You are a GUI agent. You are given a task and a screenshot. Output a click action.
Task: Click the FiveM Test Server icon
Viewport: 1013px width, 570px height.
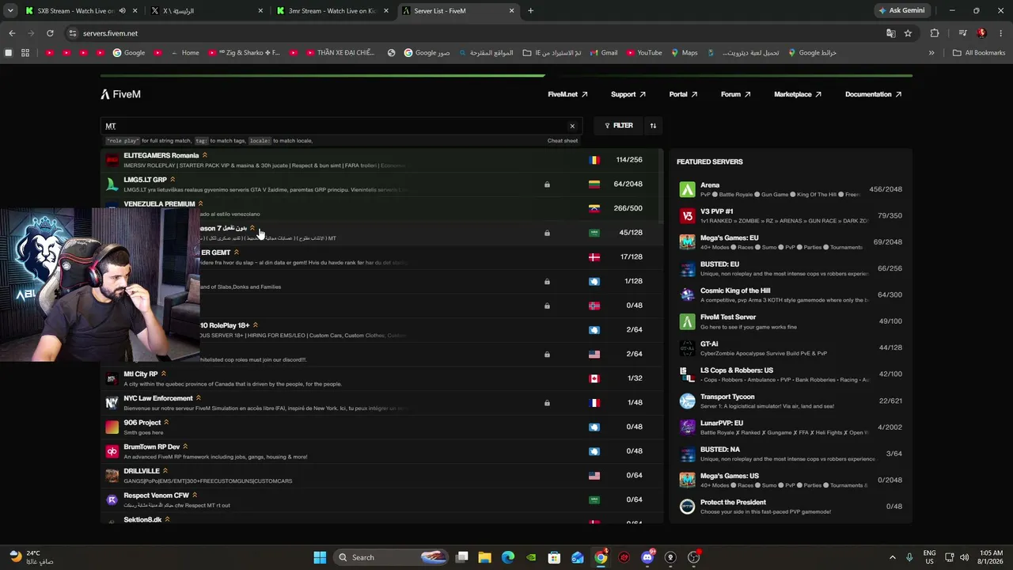coord(687,321)
